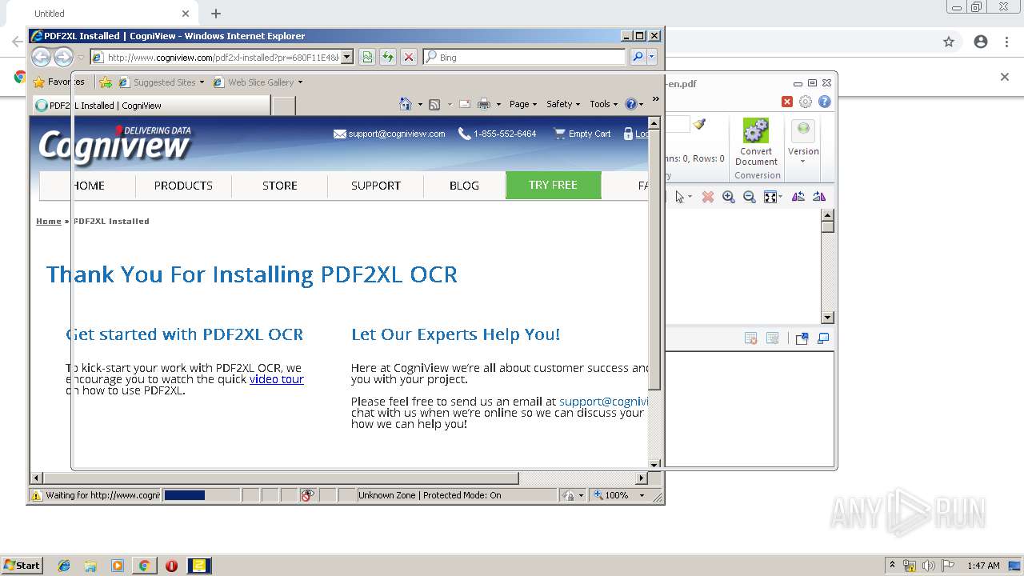Open a new IE tab
The height and width of the screenshot is (576, 1024).
click(x=284, y=105)
